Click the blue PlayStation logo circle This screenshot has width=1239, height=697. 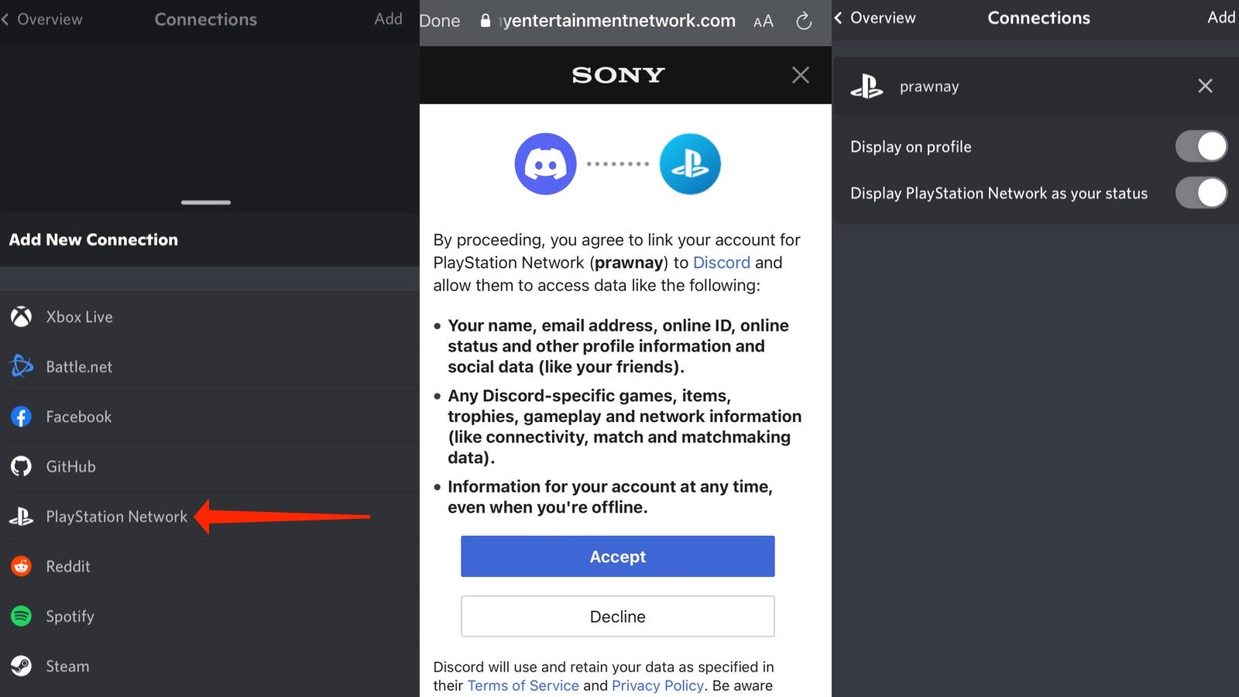pos(690,163)
